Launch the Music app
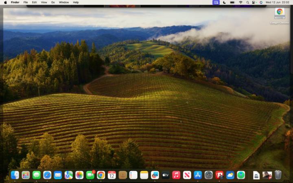This screenshot has height=183, width=293. pos(176,175)
